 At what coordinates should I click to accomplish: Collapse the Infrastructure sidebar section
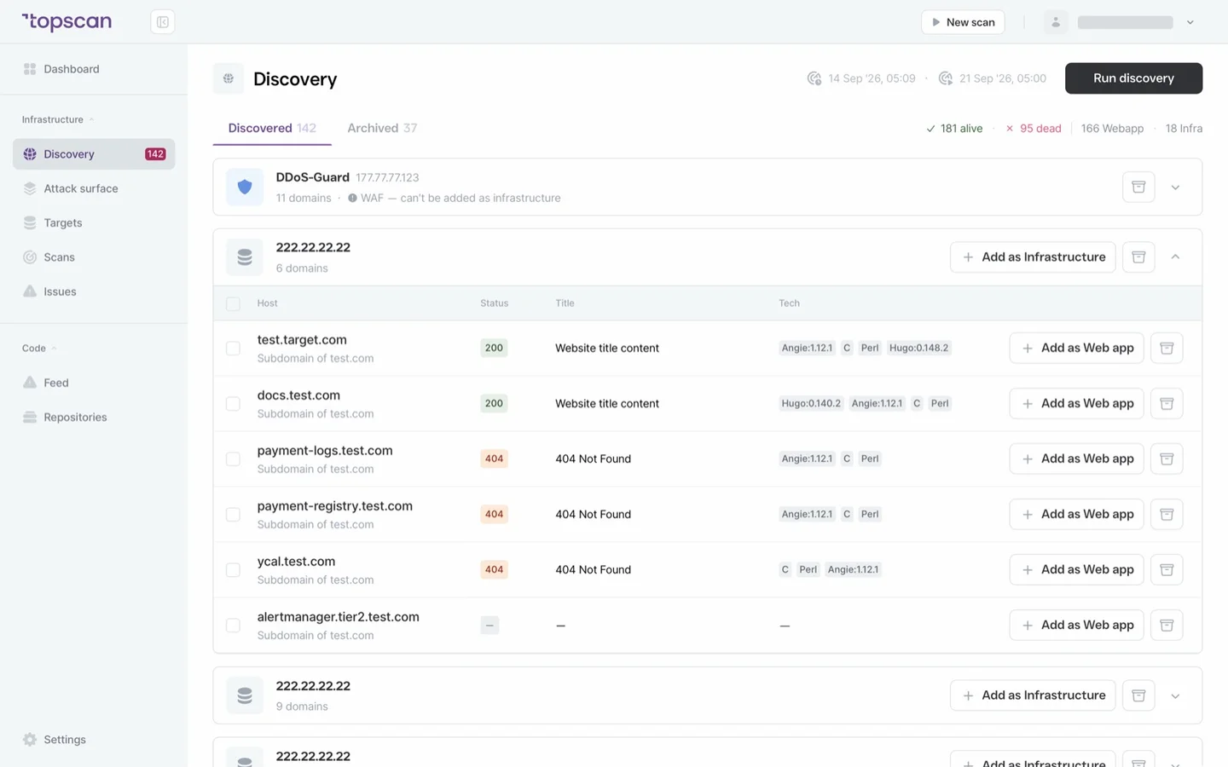click(58, 119)
